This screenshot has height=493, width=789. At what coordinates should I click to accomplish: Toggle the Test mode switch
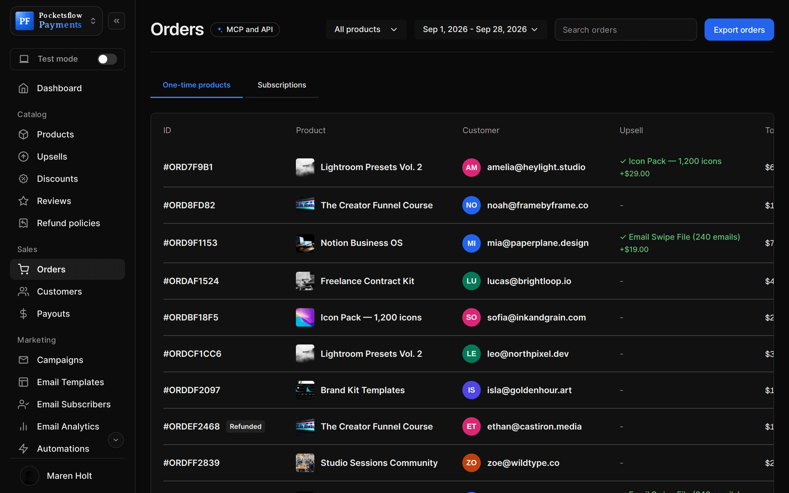point(107,59)
